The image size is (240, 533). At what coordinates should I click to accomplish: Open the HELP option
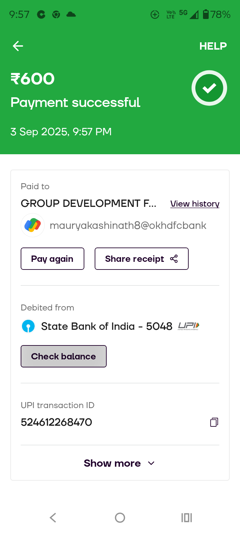[x=213, y=46]
